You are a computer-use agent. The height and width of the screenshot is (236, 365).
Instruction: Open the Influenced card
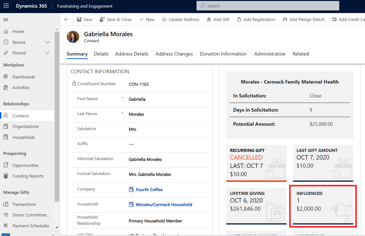[x=323, y=206]
